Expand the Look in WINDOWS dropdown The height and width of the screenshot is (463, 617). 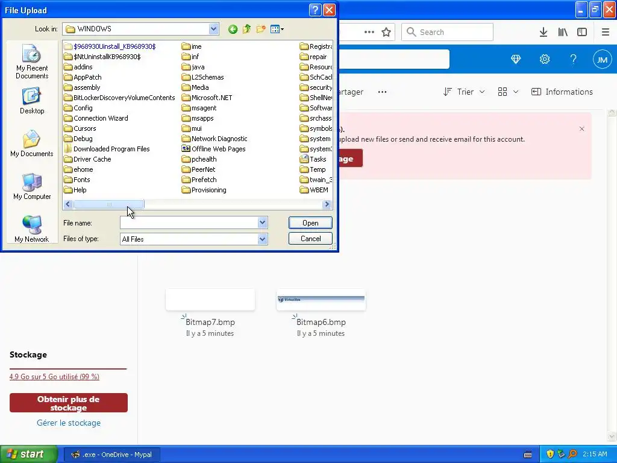214,29
